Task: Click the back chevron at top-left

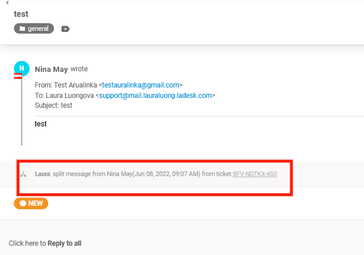Action: 7,3
